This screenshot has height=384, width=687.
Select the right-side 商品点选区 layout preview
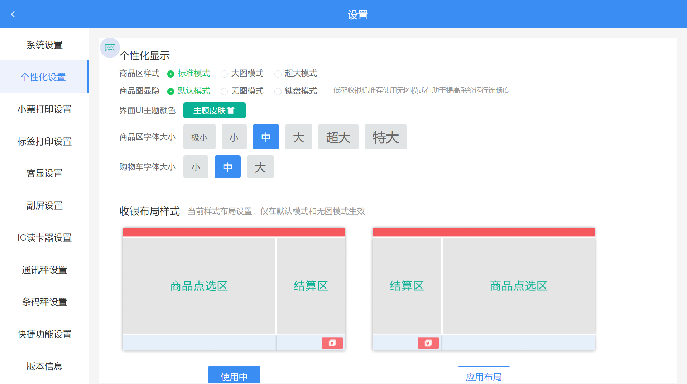click(518, 286)
